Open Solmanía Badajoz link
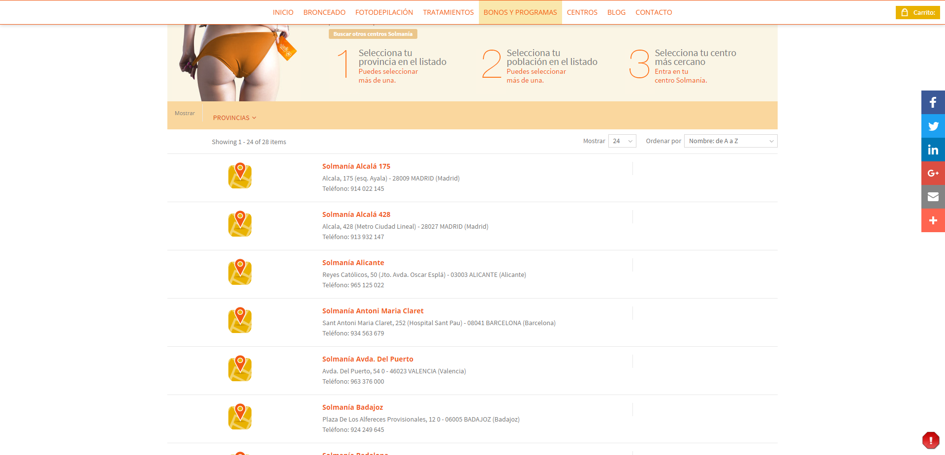This screenshot has width=945, height=455. click(352, 407)
